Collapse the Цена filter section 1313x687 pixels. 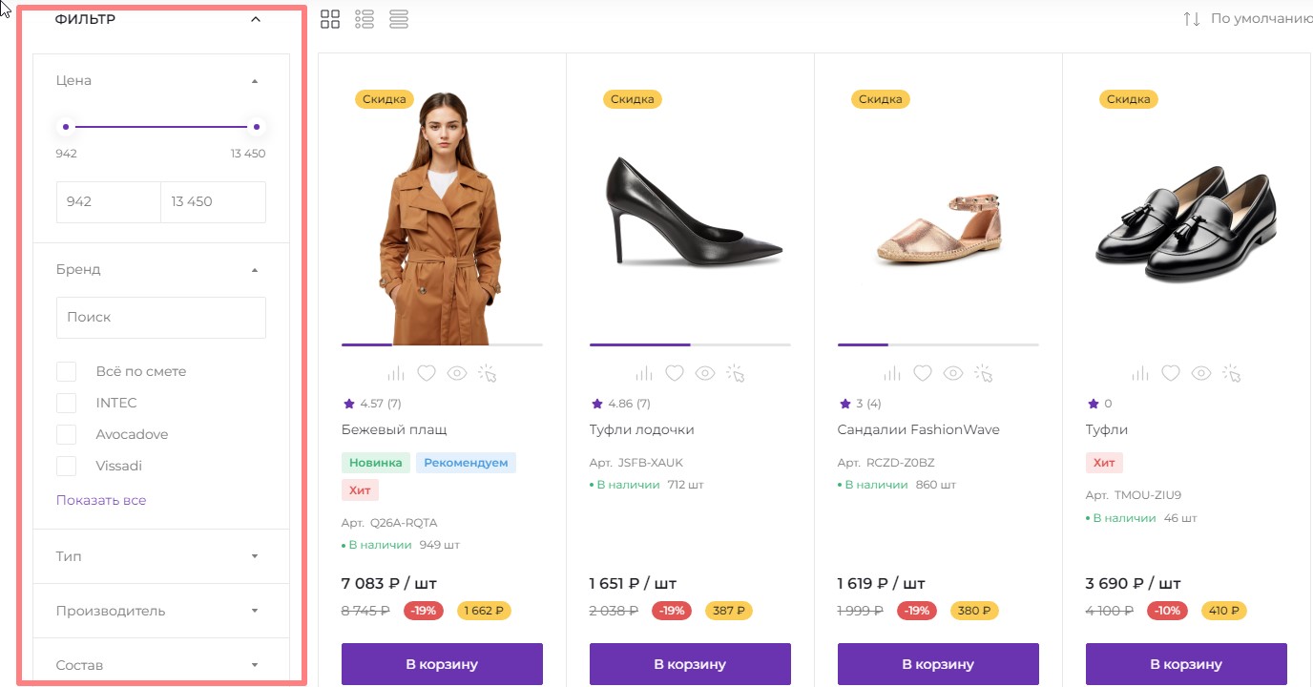(254, 81)
